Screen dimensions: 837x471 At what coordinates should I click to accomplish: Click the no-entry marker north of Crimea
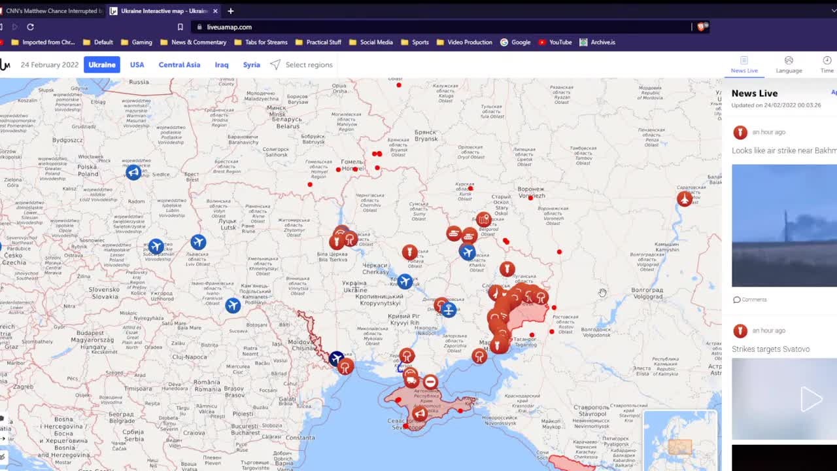pos(430,382)
